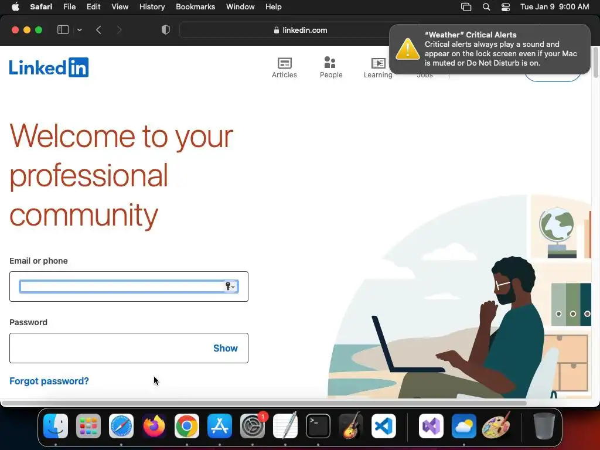Open Control Center in menu bar
Screen dimensions: 600x450
(506, 7)
